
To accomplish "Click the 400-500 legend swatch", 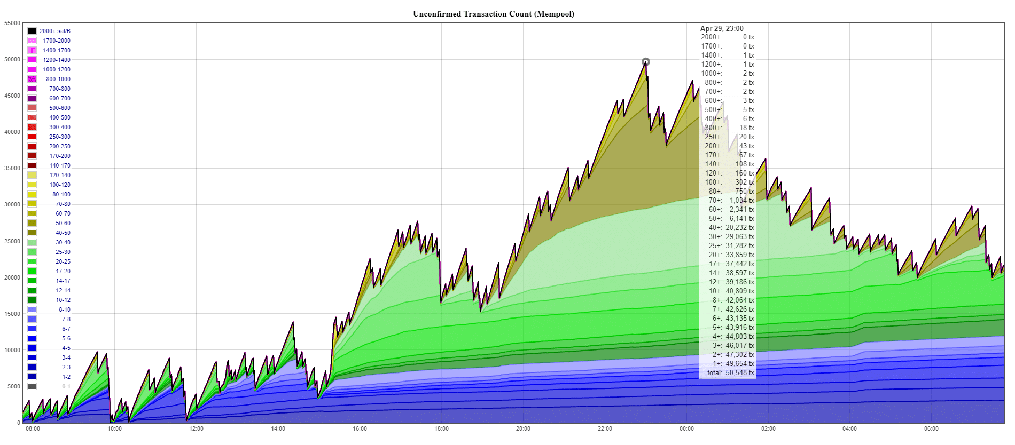I will (32, 117).
